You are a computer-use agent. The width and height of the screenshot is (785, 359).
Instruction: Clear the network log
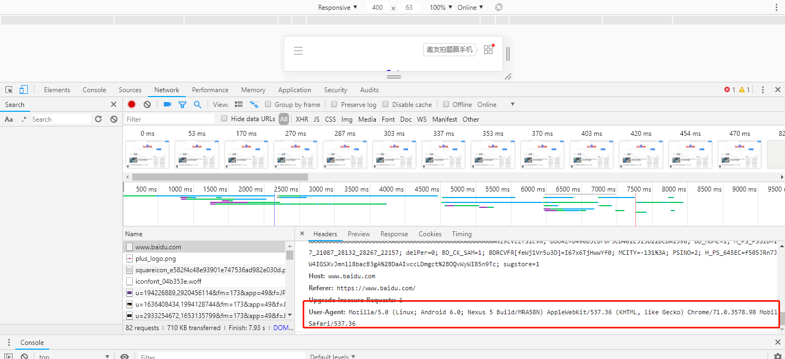click(147, 104)
